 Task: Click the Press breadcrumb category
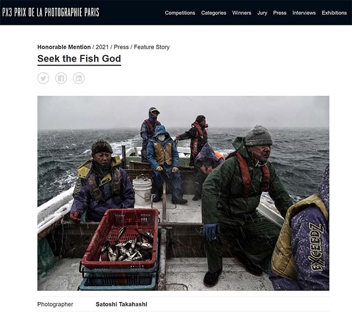click(121, 47)
